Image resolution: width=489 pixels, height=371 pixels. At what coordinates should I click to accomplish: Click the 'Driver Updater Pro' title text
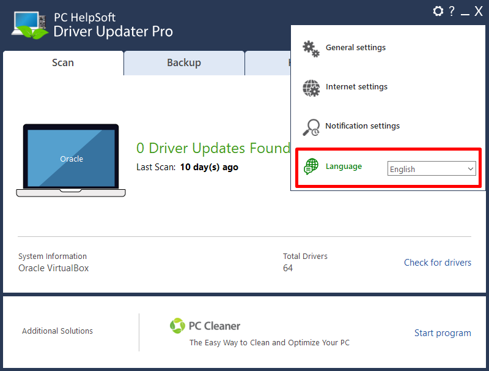113,32
